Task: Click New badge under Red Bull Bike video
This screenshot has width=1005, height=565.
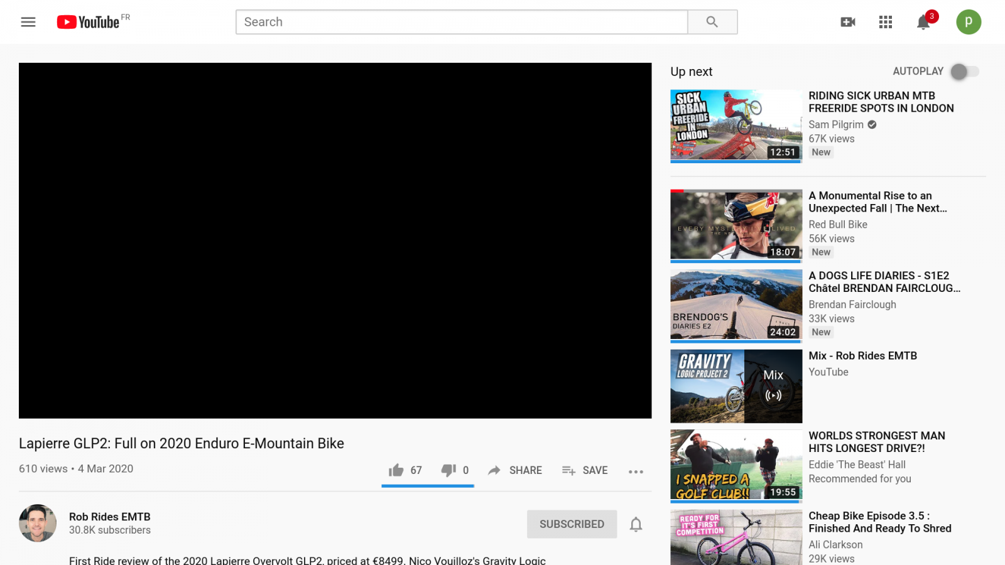Action: (x=821, y=252)
